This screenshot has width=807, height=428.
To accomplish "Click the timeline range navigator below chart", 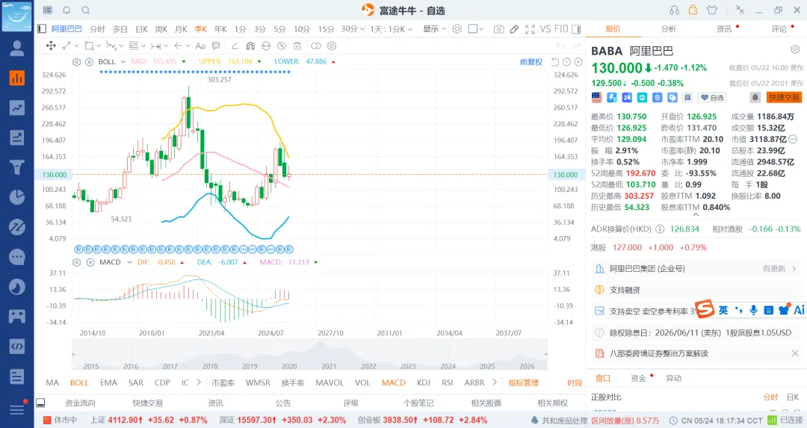I will click(309, 355).
